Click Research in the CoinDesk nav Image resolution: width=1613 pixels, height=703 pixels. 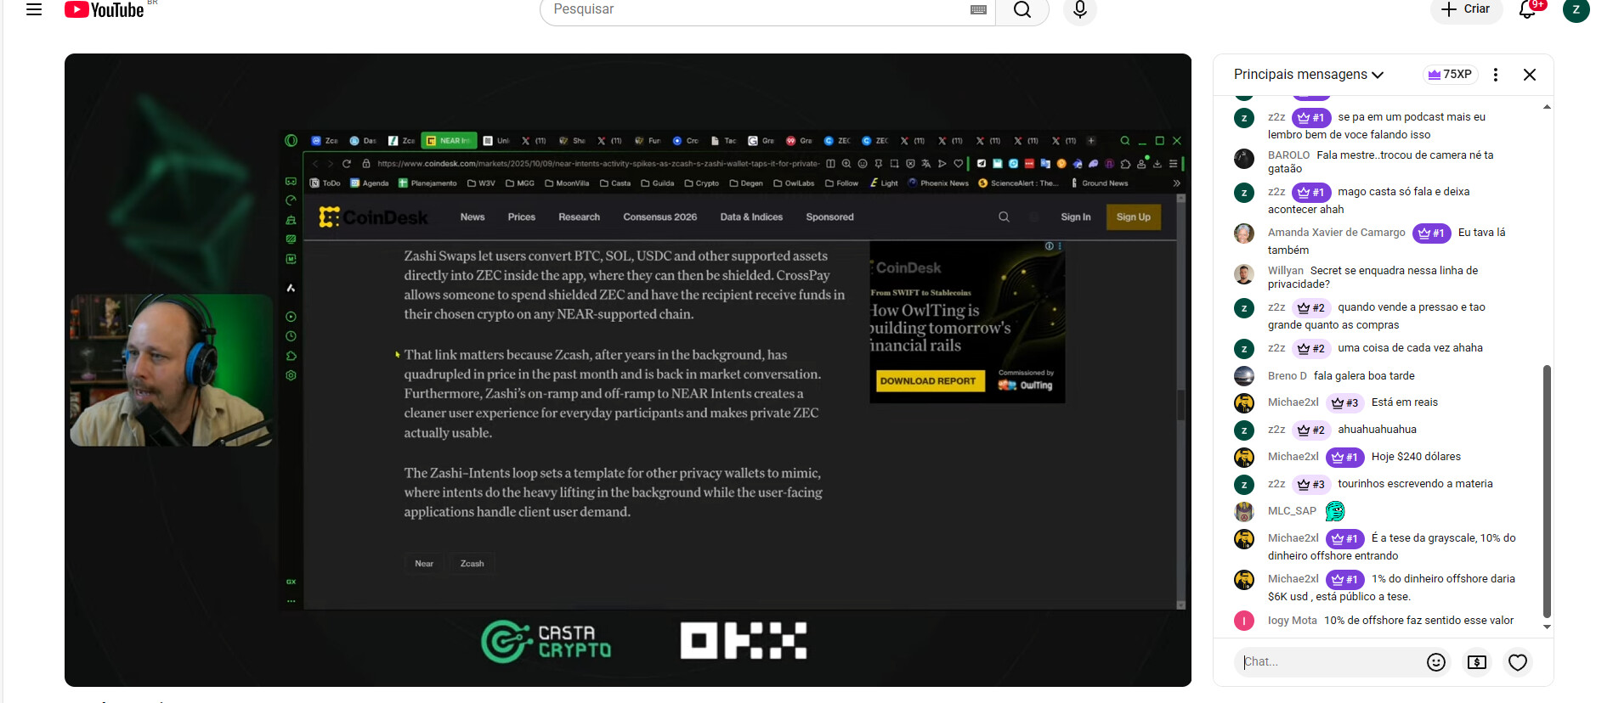click(579, 217)
